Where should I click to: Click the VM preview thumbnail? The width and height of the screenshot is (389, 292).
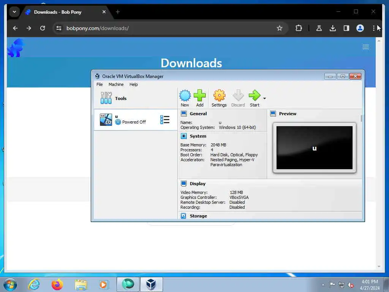click(314, 148)
